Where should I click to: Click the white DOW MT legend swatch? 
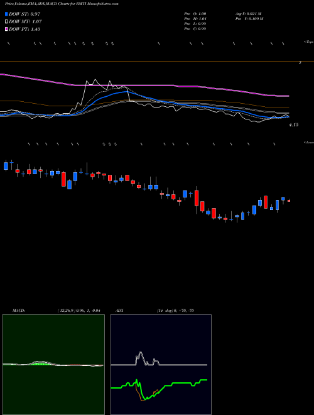[x=7, y=22]
